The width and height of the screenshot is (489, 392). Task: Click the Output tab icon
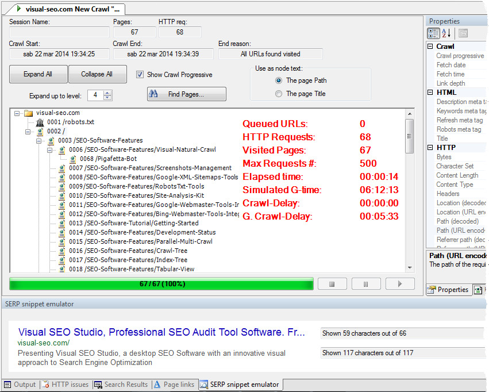7,385
